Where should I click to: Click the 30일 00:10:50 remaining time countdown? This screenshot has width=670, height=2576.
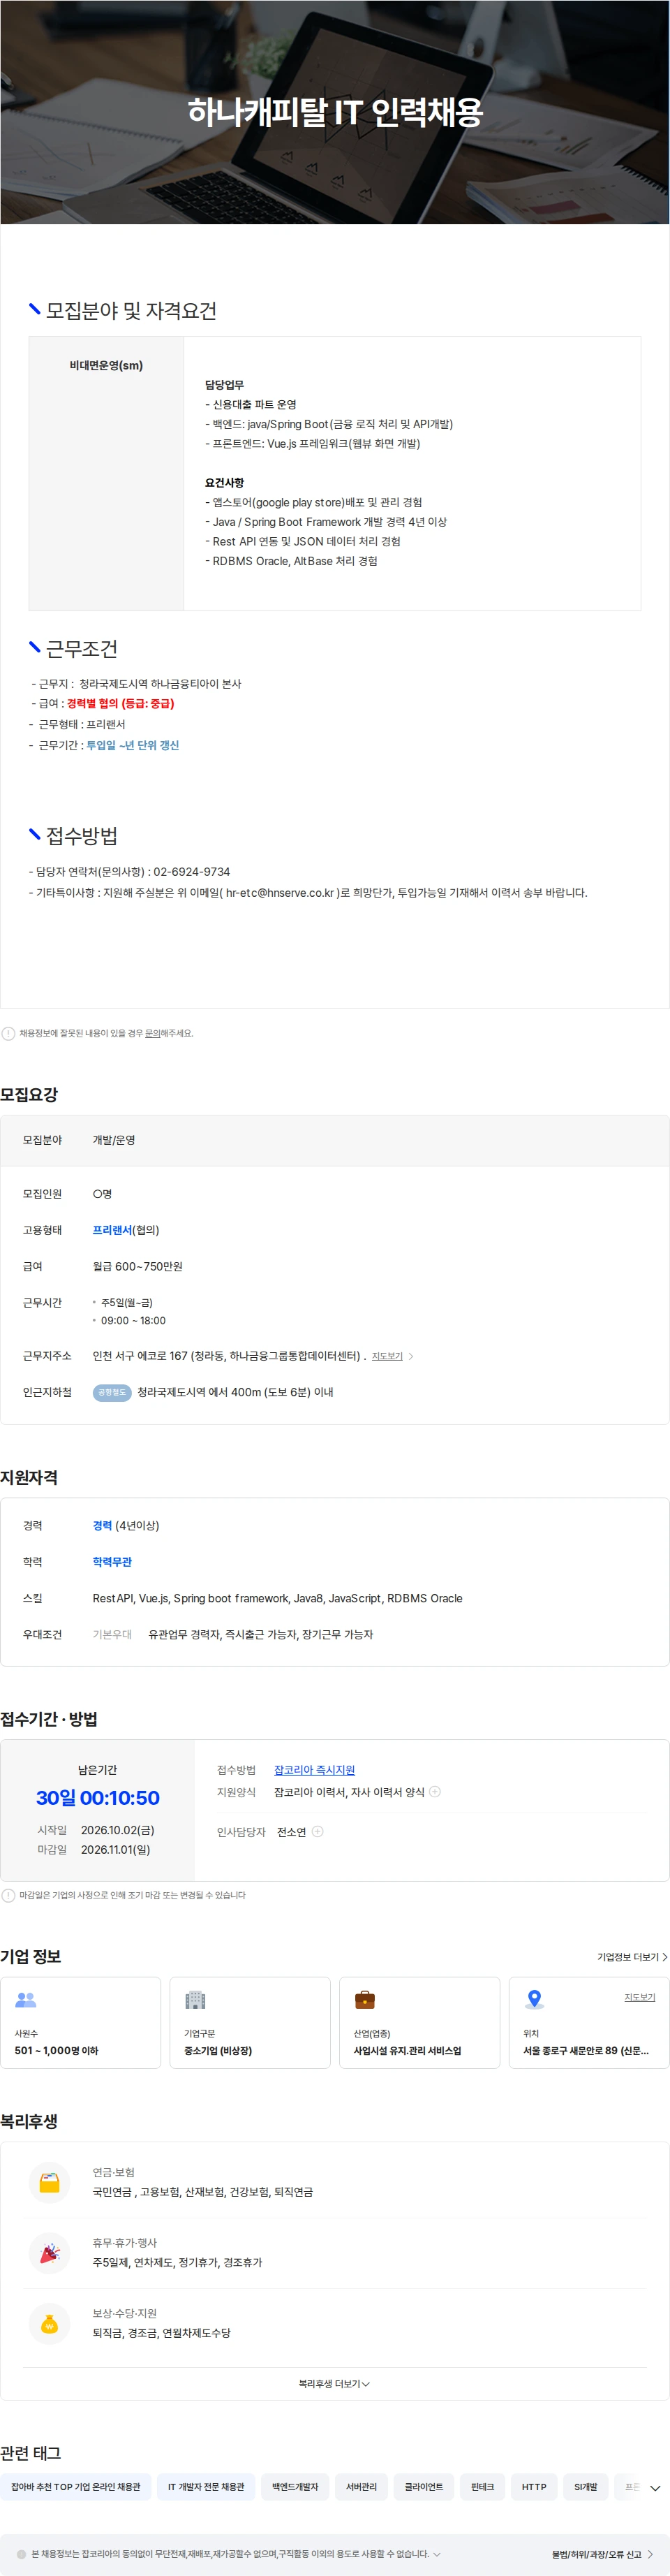click(x=98, y=1798)
